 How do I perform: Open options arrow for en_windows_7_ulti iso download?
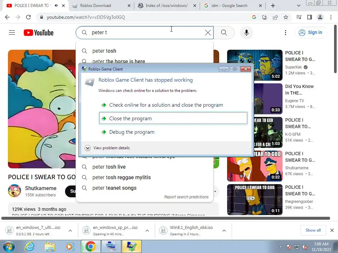[x=70, y=231]
